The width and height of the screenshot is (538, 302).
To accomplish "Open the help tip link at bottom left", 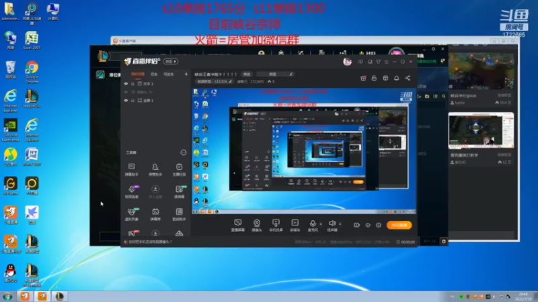I will click(150, 242).
